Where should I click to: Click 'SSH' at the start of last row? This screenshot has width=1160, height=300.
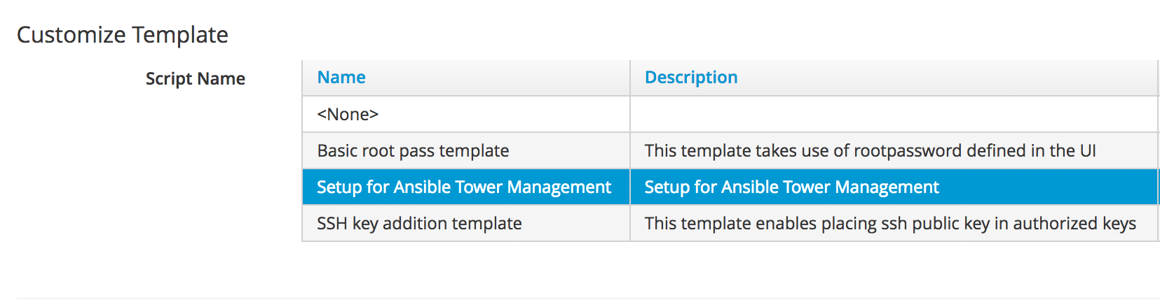pos(332,224)
